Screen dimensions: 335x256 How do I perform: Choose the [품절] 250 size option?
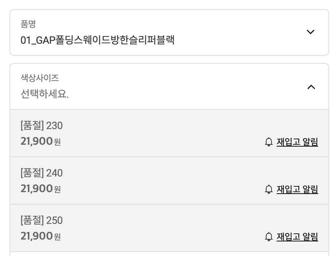[42, 221]
